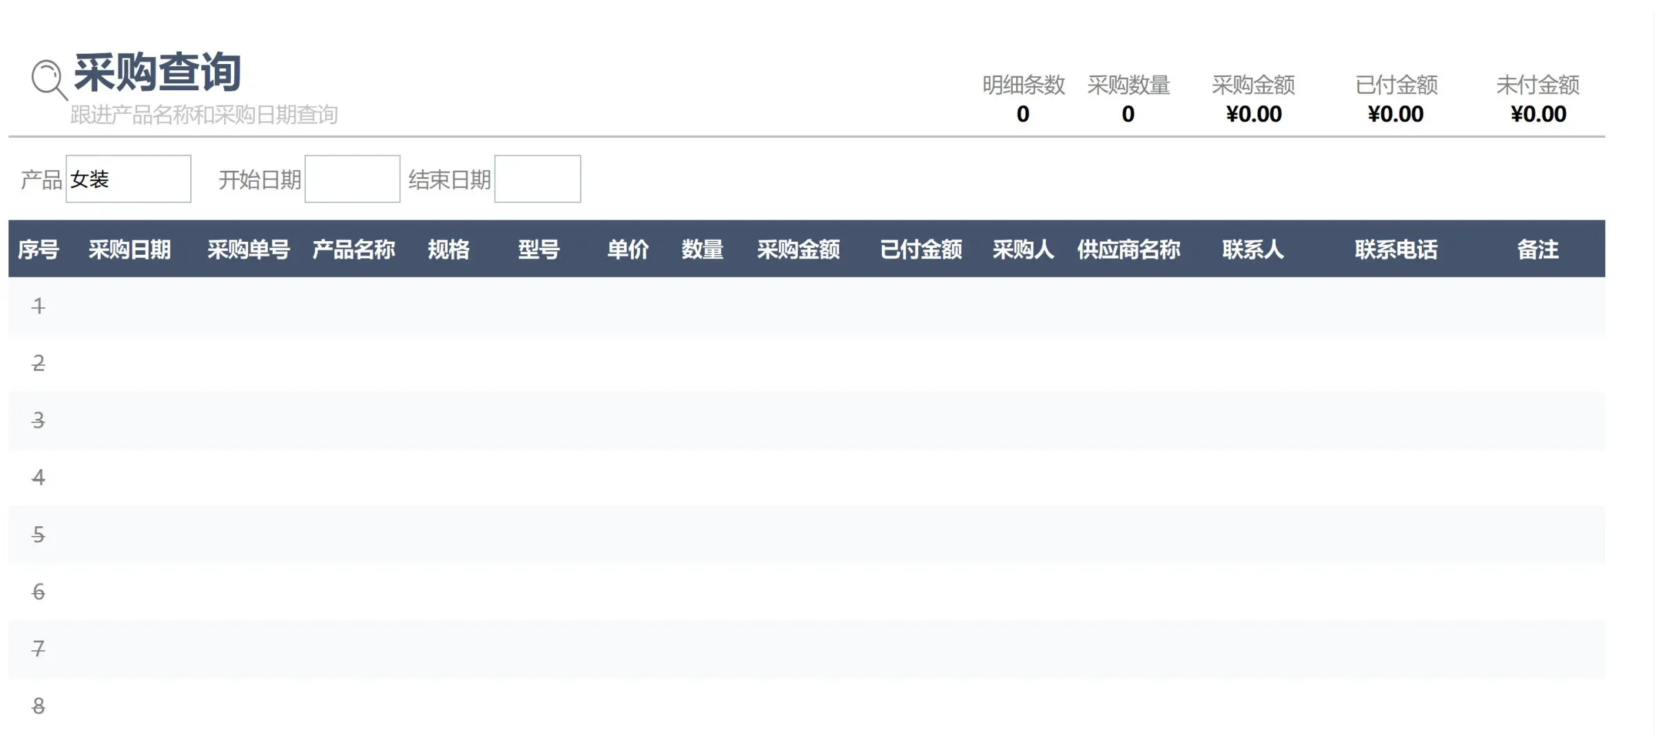Click the 结束日期 date field
Screen dimensions: 1663x744
click(x=538, y=178)
